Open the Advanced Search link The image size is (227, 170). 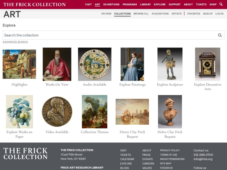pos(15,42)
